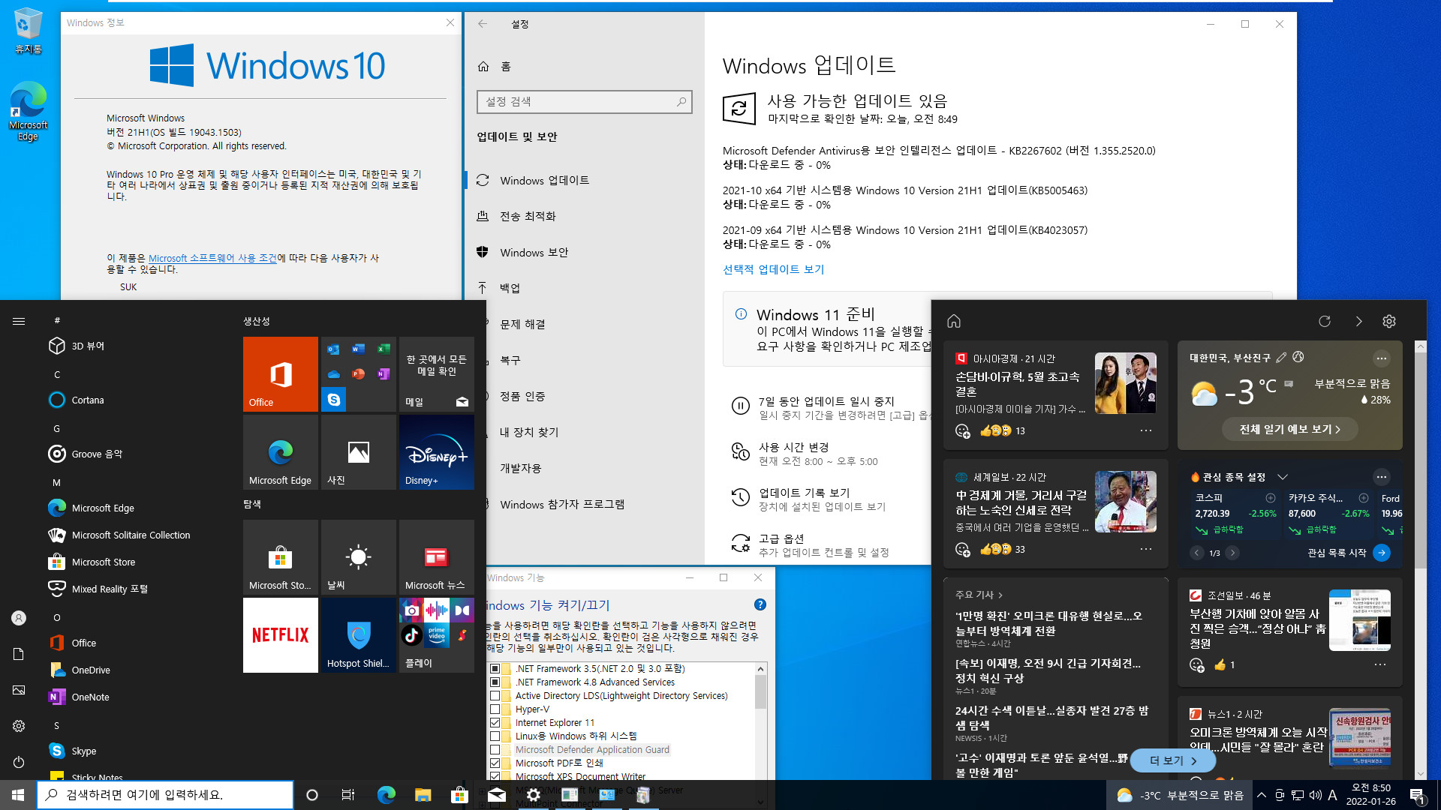
Task: Uncheck Internet Explorer 11 checkbox
Action: click(x=495, y=722)
